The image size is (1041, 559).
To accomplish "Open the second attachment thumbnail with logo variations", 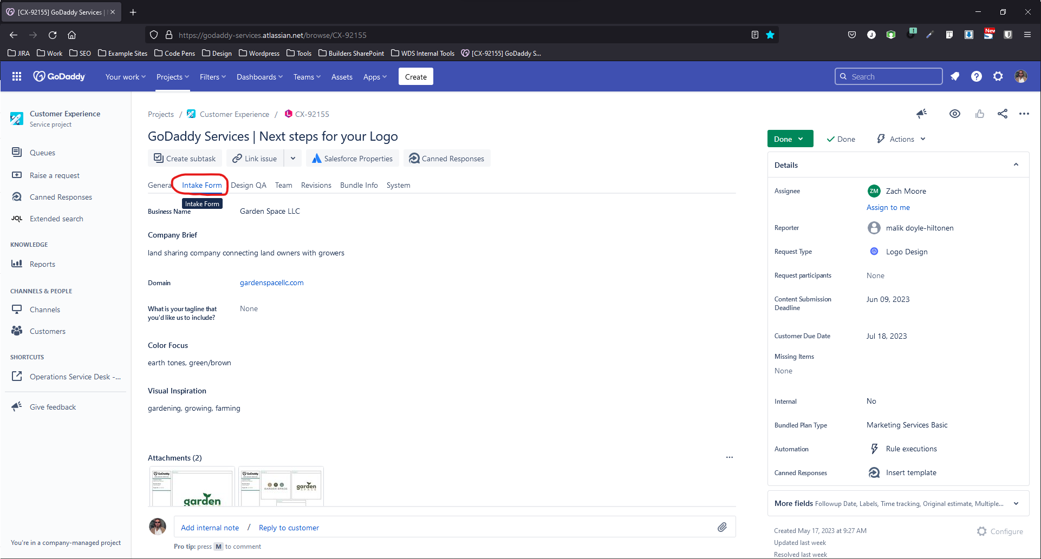I will [x=281, y=487].
